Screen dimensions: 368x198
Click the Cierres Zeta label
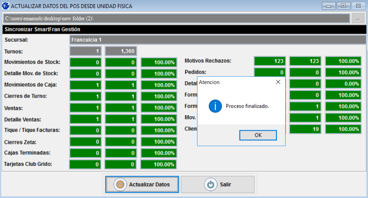click(20, 142)
